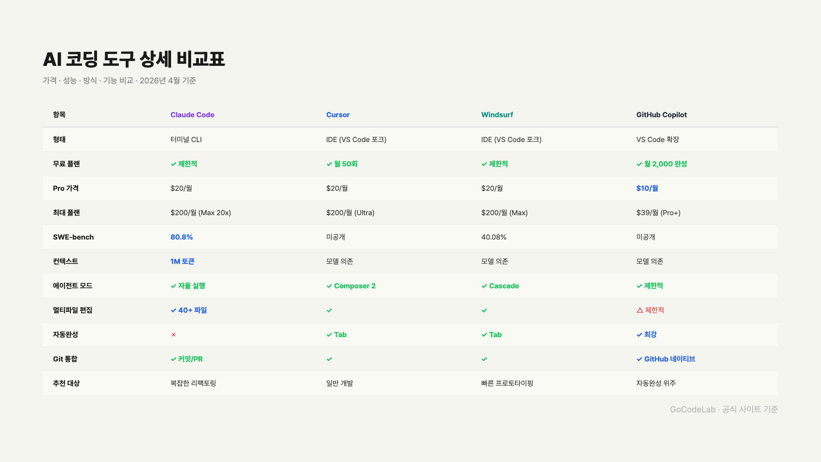
Task: Click the check beside Tab in Windsurf 자동완성 cell
Action: click(484, 335)
